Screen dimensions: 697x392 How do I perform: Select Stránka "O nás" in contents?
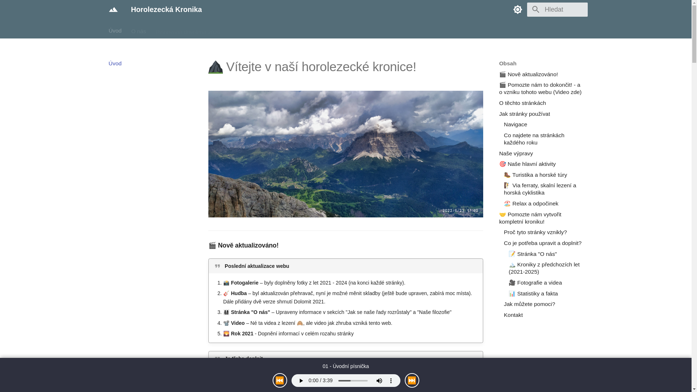click(533, 254)
